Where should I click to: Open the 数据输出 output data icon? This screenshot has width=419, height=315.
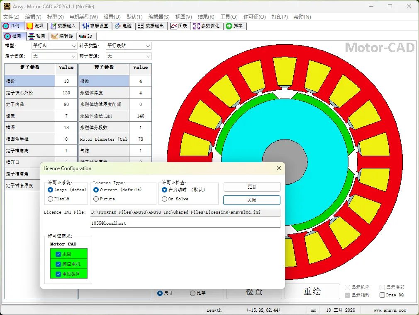141,26
